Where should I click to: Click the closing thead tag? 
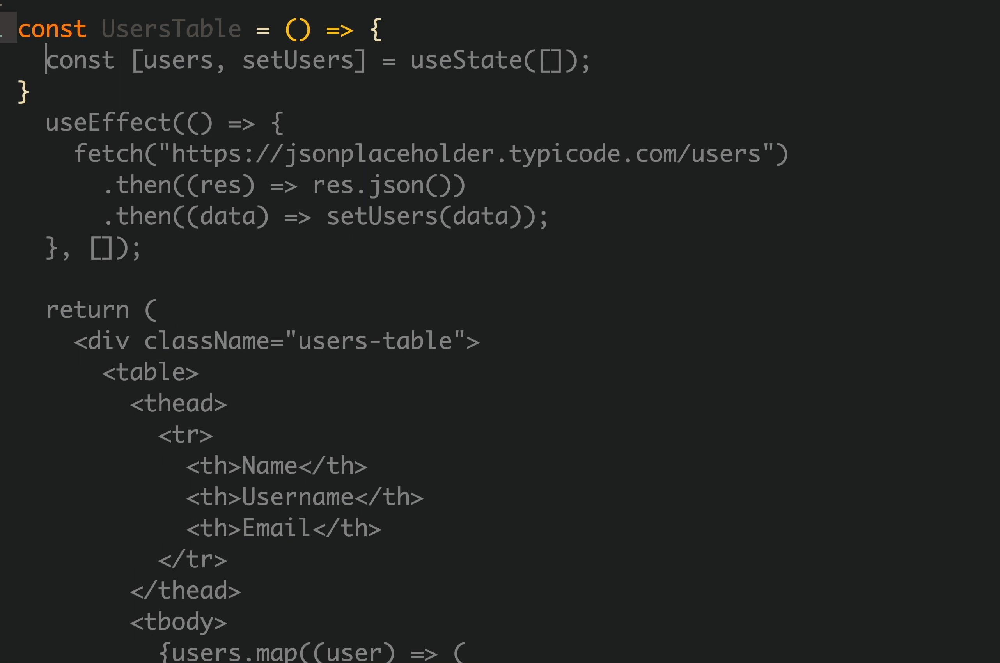(186, 591)
